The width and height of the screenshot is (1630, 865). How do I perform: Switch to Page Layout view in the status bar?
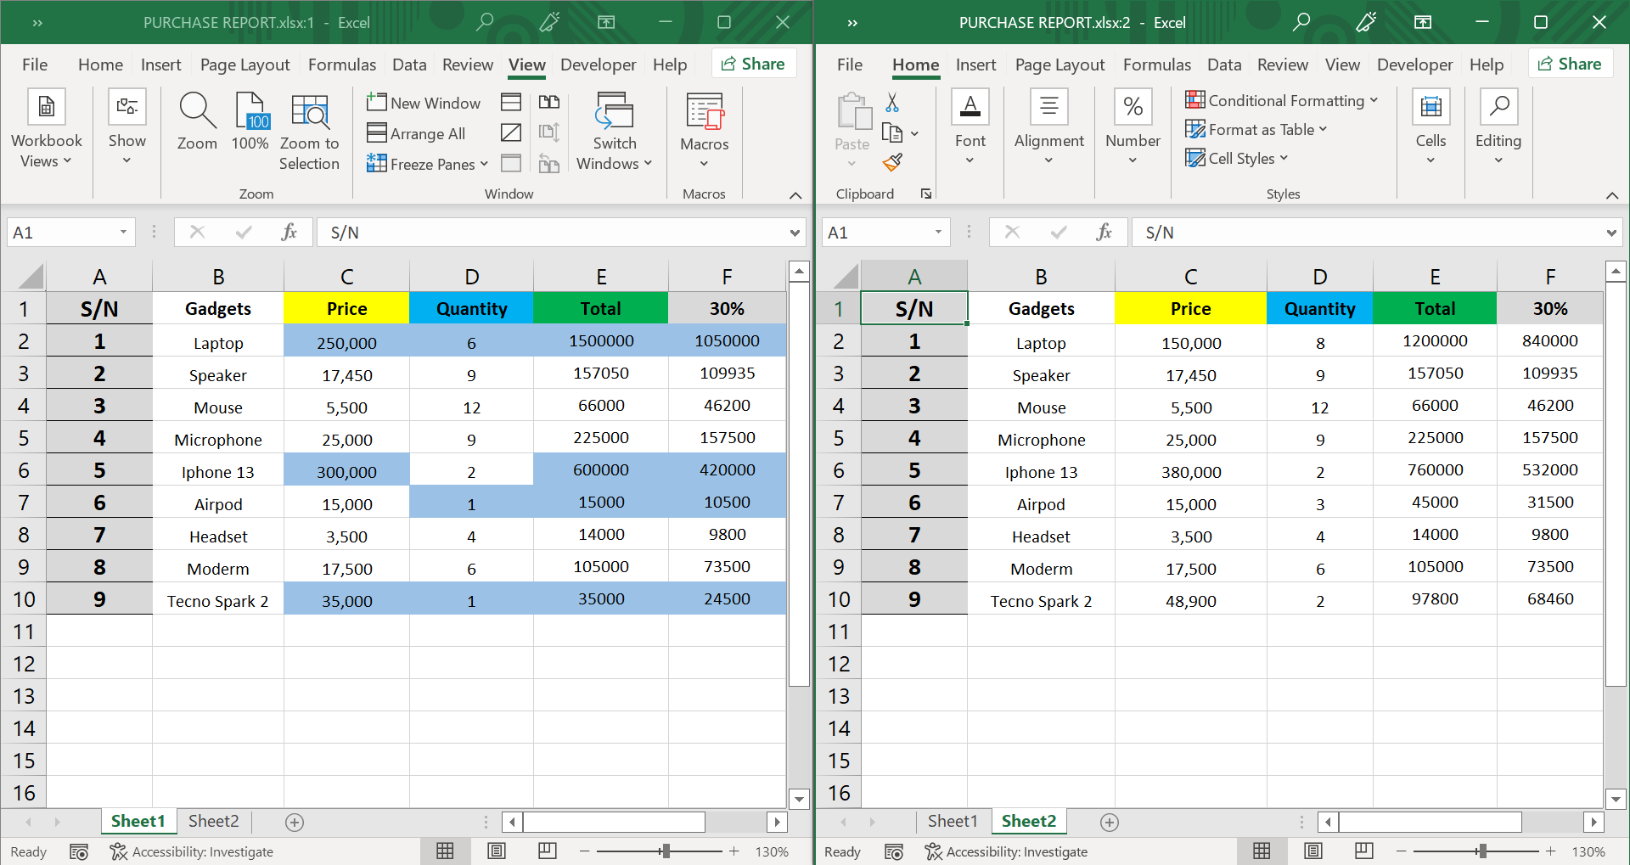tap(497, 851)
